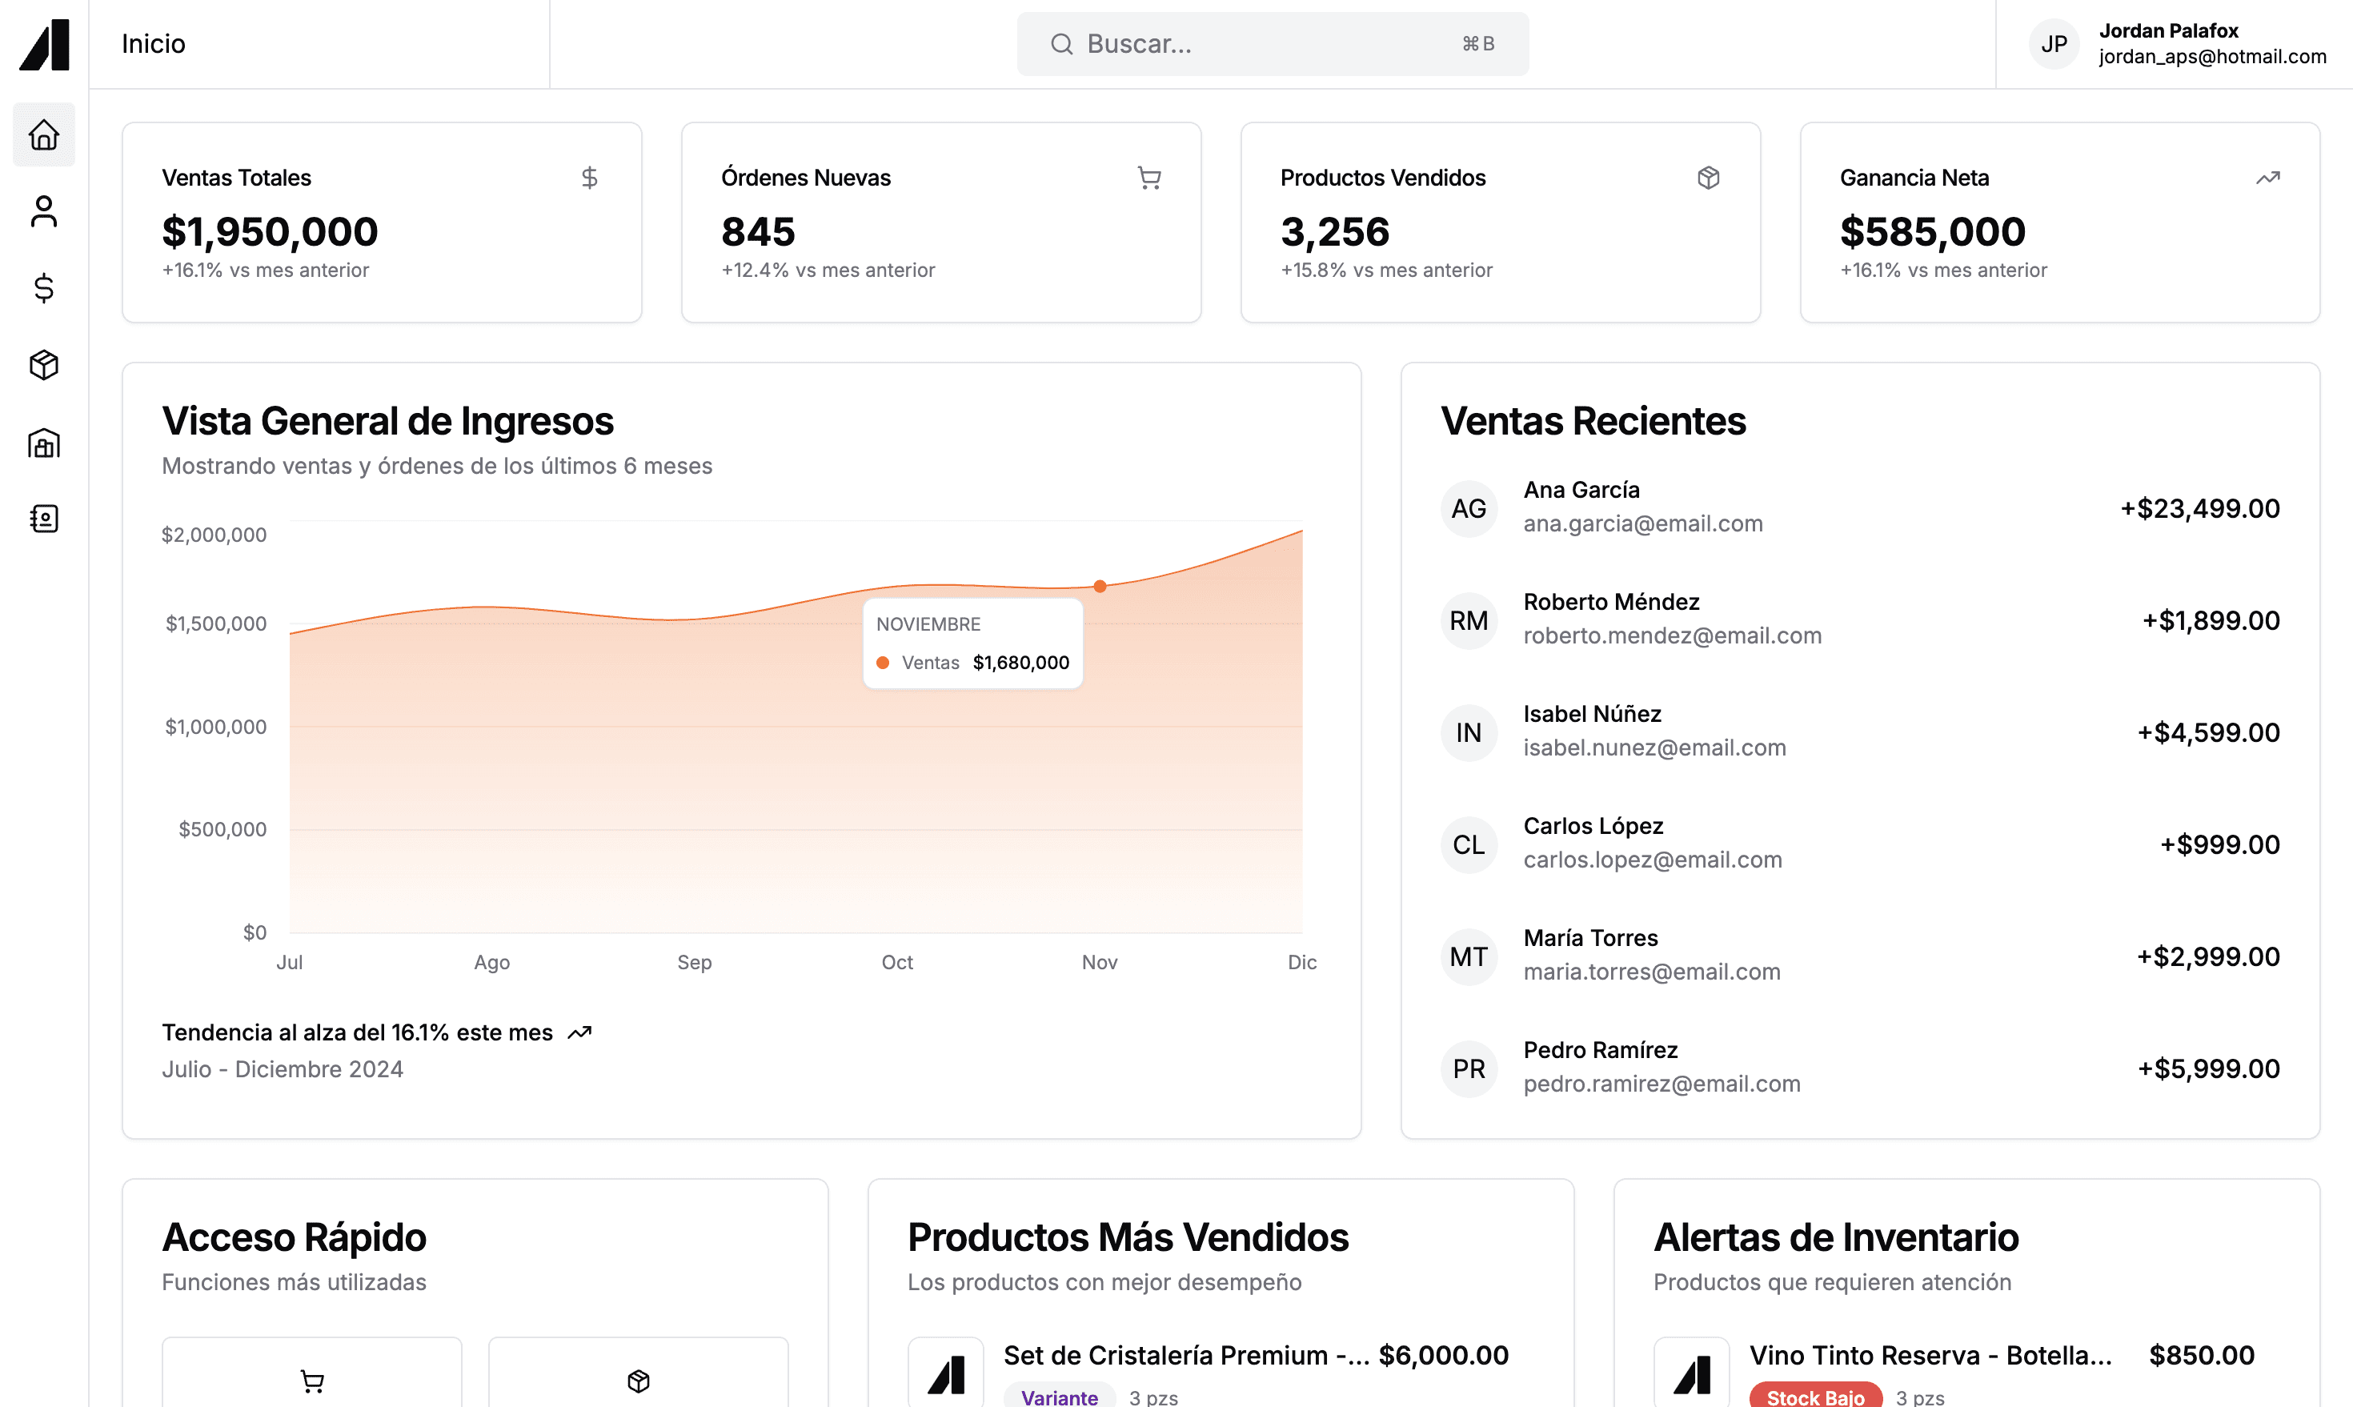The height and width of the screenshot is (1407, 2353).
Task: Click Productos Más Vendidos heading
Action: click(x=1128, y=1237)
